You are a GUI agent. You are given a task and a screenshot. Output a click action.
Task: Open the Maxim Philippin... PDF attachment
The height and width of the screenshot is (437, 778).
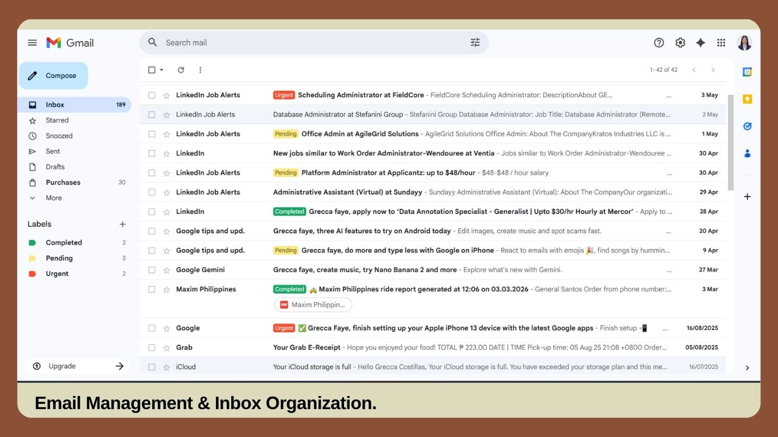[x=313, y=305]
